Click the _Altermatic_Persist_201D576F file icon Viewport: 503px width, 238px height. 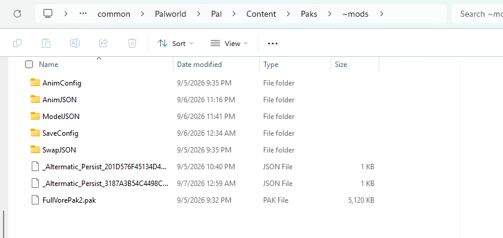click(35, 166)
